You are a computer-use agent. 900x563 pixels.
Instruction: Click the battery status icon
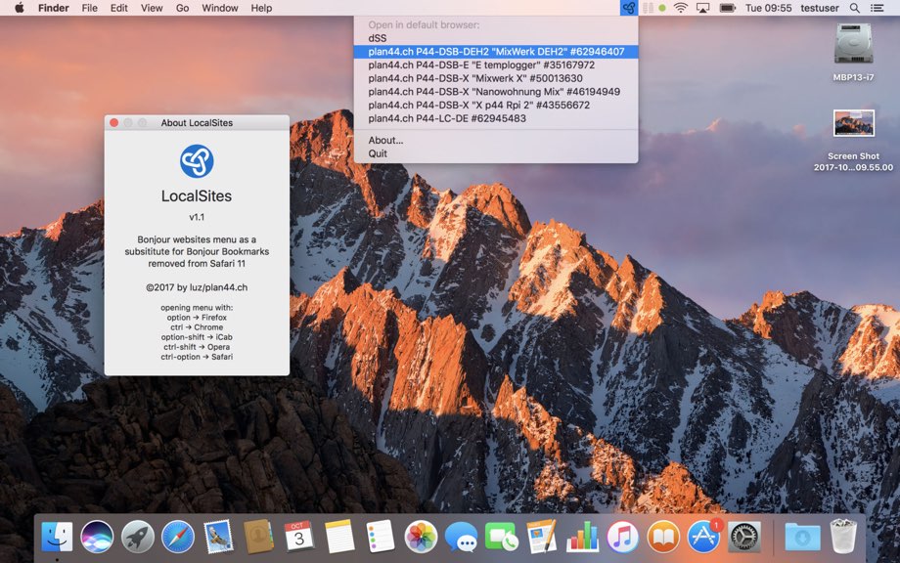(x=727, y=8)
